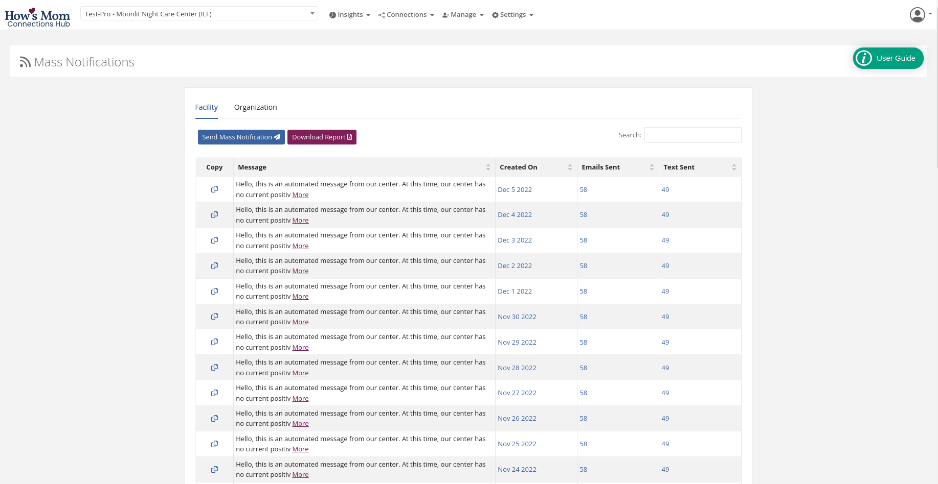
Task: Copy the Nov 27 2022 notification
Action: point(214,393)
